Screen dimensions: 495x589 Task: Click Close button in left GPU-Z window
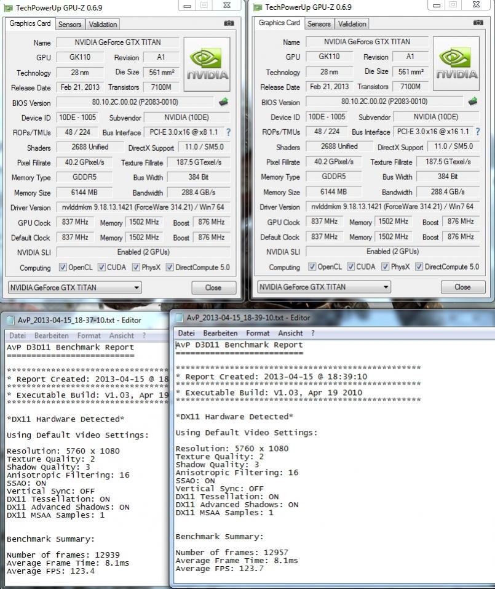(213, 288)
